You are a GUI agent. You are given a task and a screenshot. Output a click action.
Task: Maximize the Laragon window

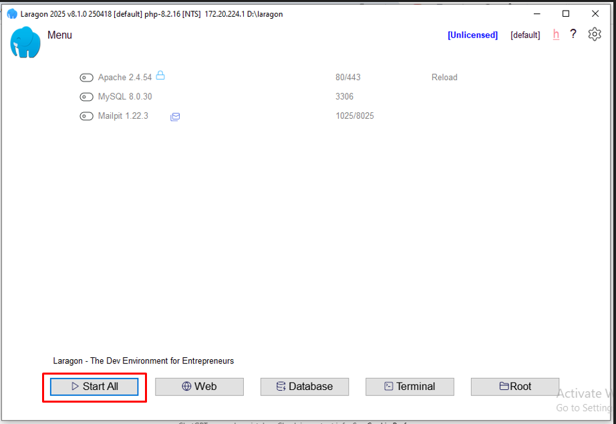tap(566, 13)
